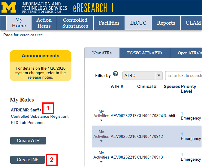Select the ATR/EMR Staff role
Image resolution: width=202 pixels, height=167 pixels.
point(25,110)
